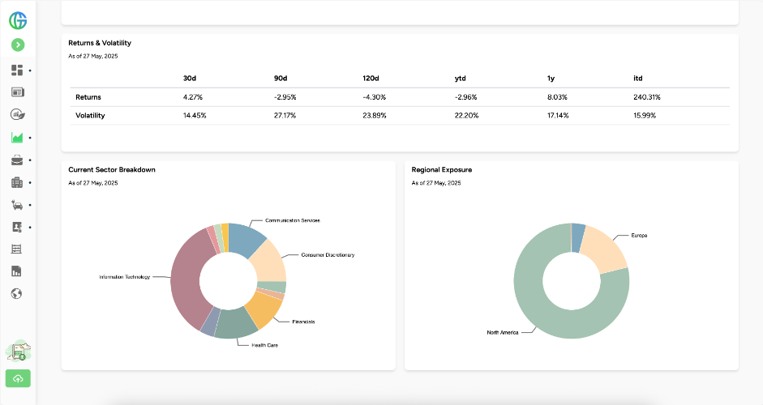Select the globe icon in sidebar
This screenshot has height=405, width=763.
click(x=17, y=293)
